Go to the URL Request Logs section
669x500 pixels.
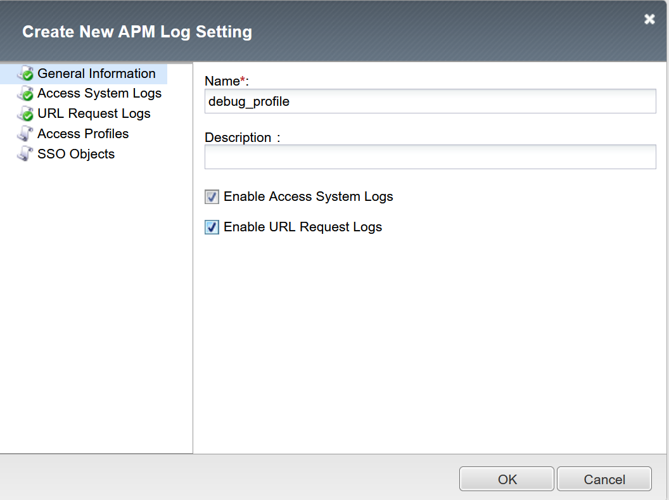[x=94, y=113]
